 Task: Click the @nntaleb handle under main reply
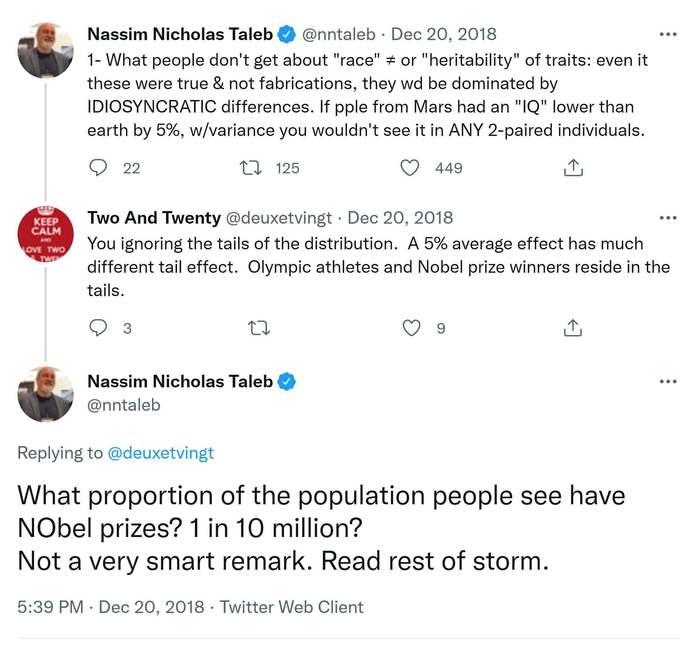(124, 405)
